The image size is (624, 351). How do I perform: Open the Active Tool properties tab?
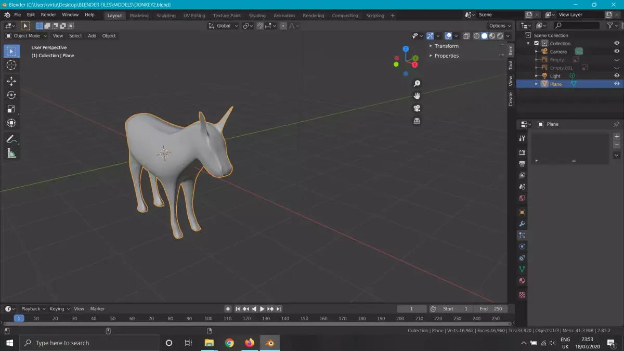pos(522,138)
